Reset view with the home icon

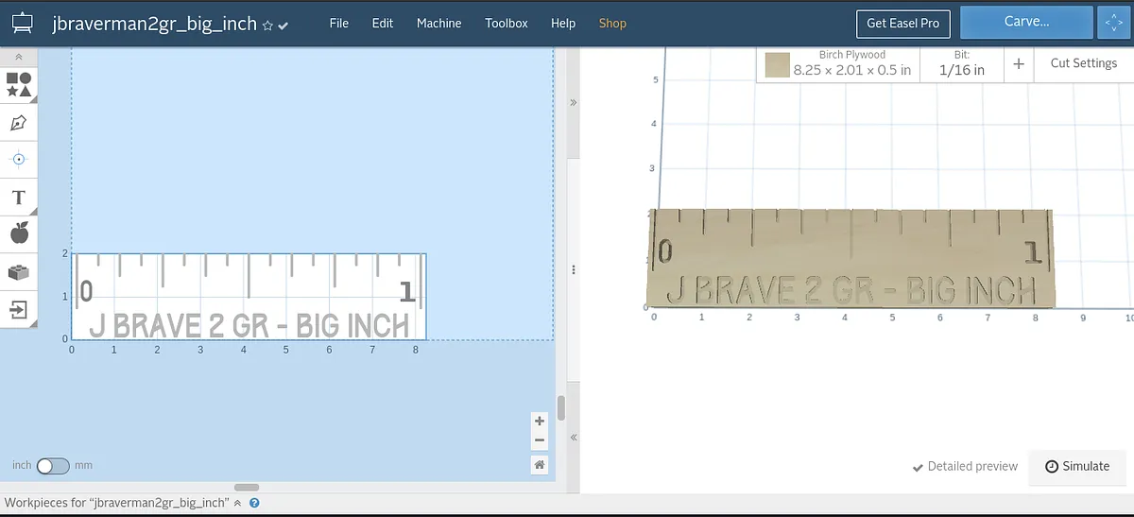(540, 464)
